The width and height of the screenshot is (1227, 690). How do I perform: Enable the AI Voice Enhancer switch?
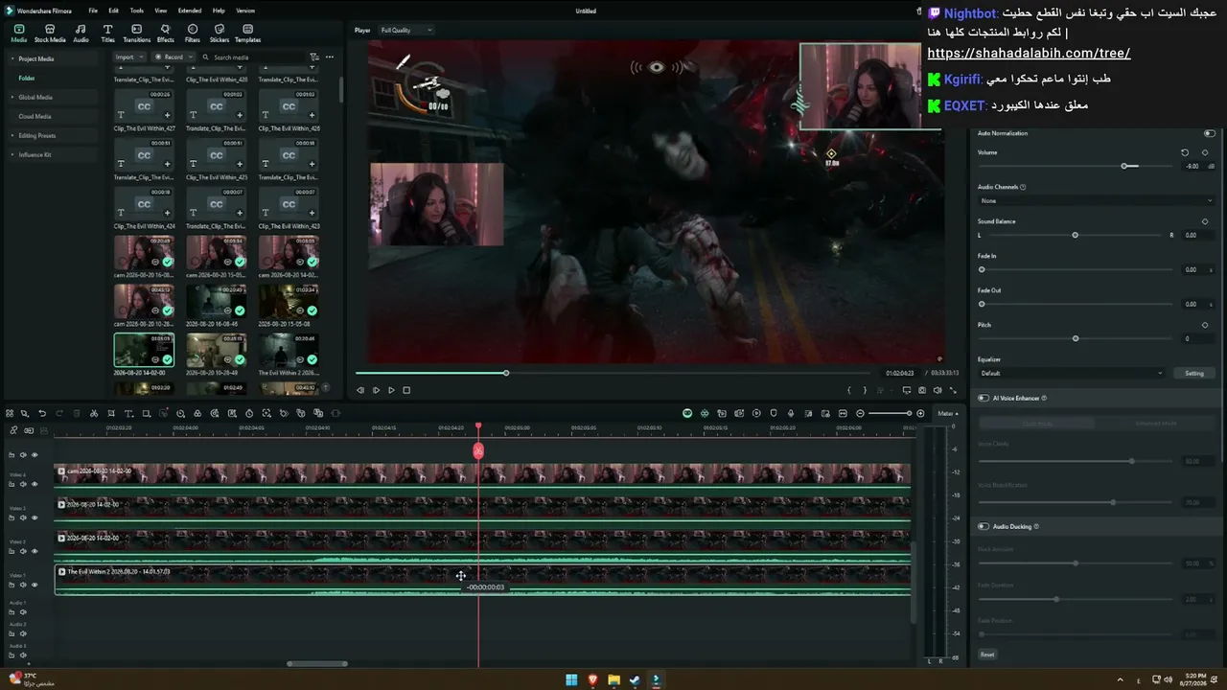tap(984, 398)
